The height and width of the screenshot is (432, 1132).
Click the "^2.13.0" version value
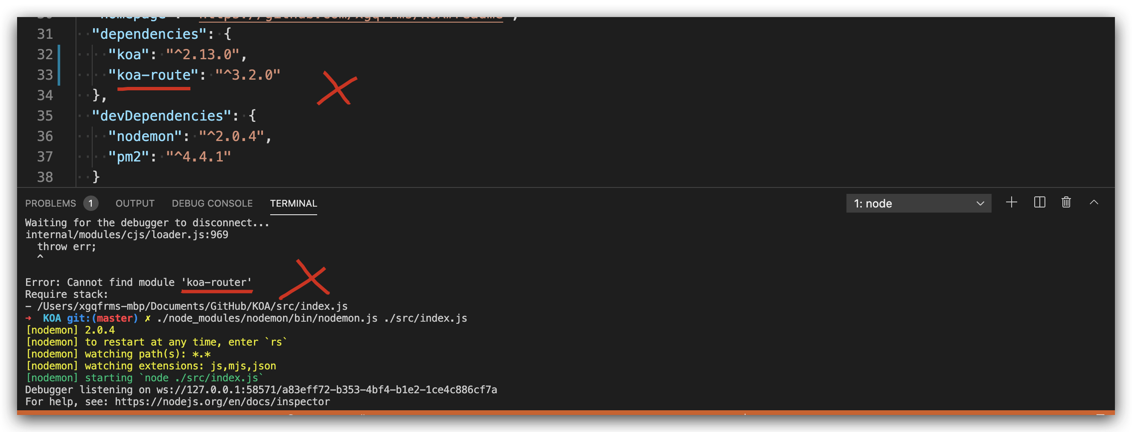(203, 55)
